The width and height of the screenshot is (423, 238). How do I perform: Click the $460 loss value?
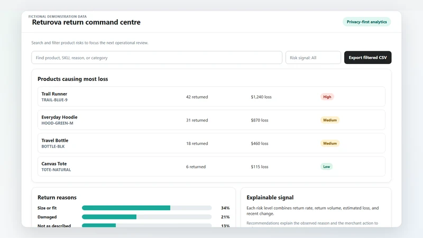(260, 143)
